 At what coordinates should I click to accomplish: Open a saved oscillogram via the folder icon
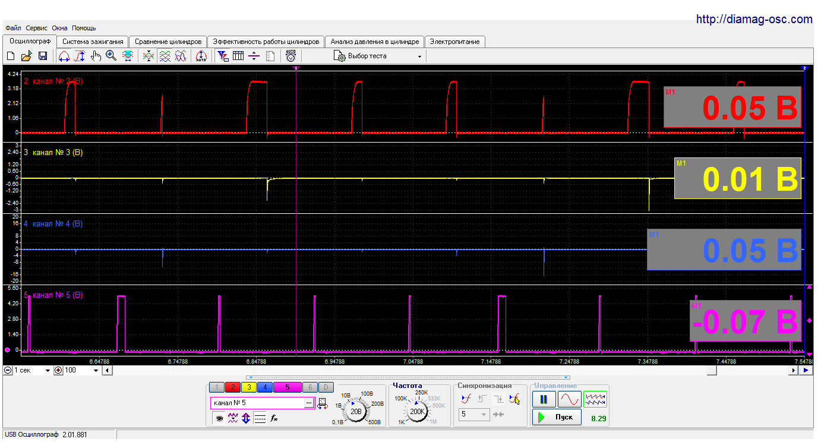point(26,56)
